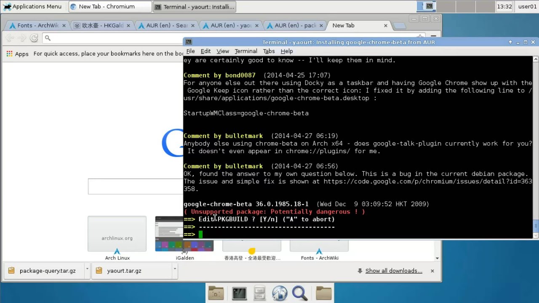Viewport: 539px width, 303px height.
Task: Open the home folder dock icon
Action: pos(216,293)
